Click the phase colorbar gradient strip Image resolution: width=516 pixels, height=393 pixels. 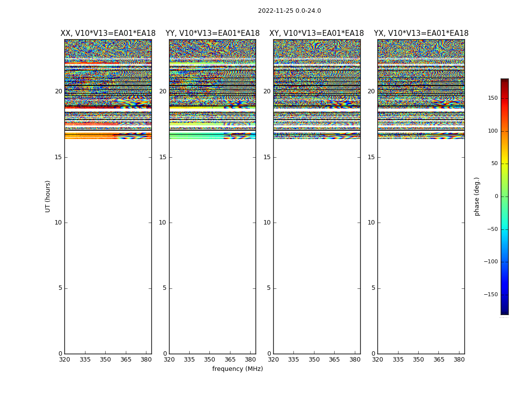pyautogui.click(x=505, y=196)
